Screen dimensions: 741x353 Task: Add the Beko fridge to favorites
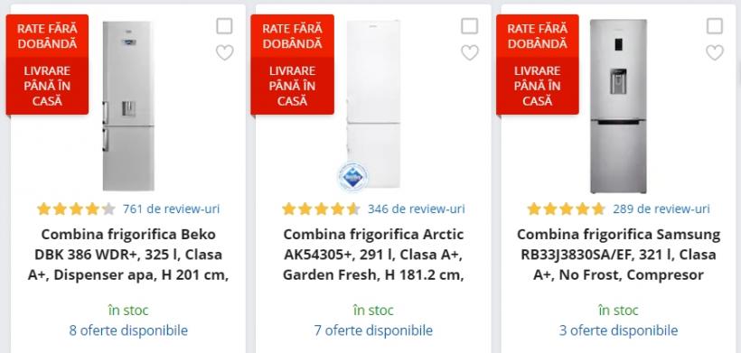click(224, 52)
